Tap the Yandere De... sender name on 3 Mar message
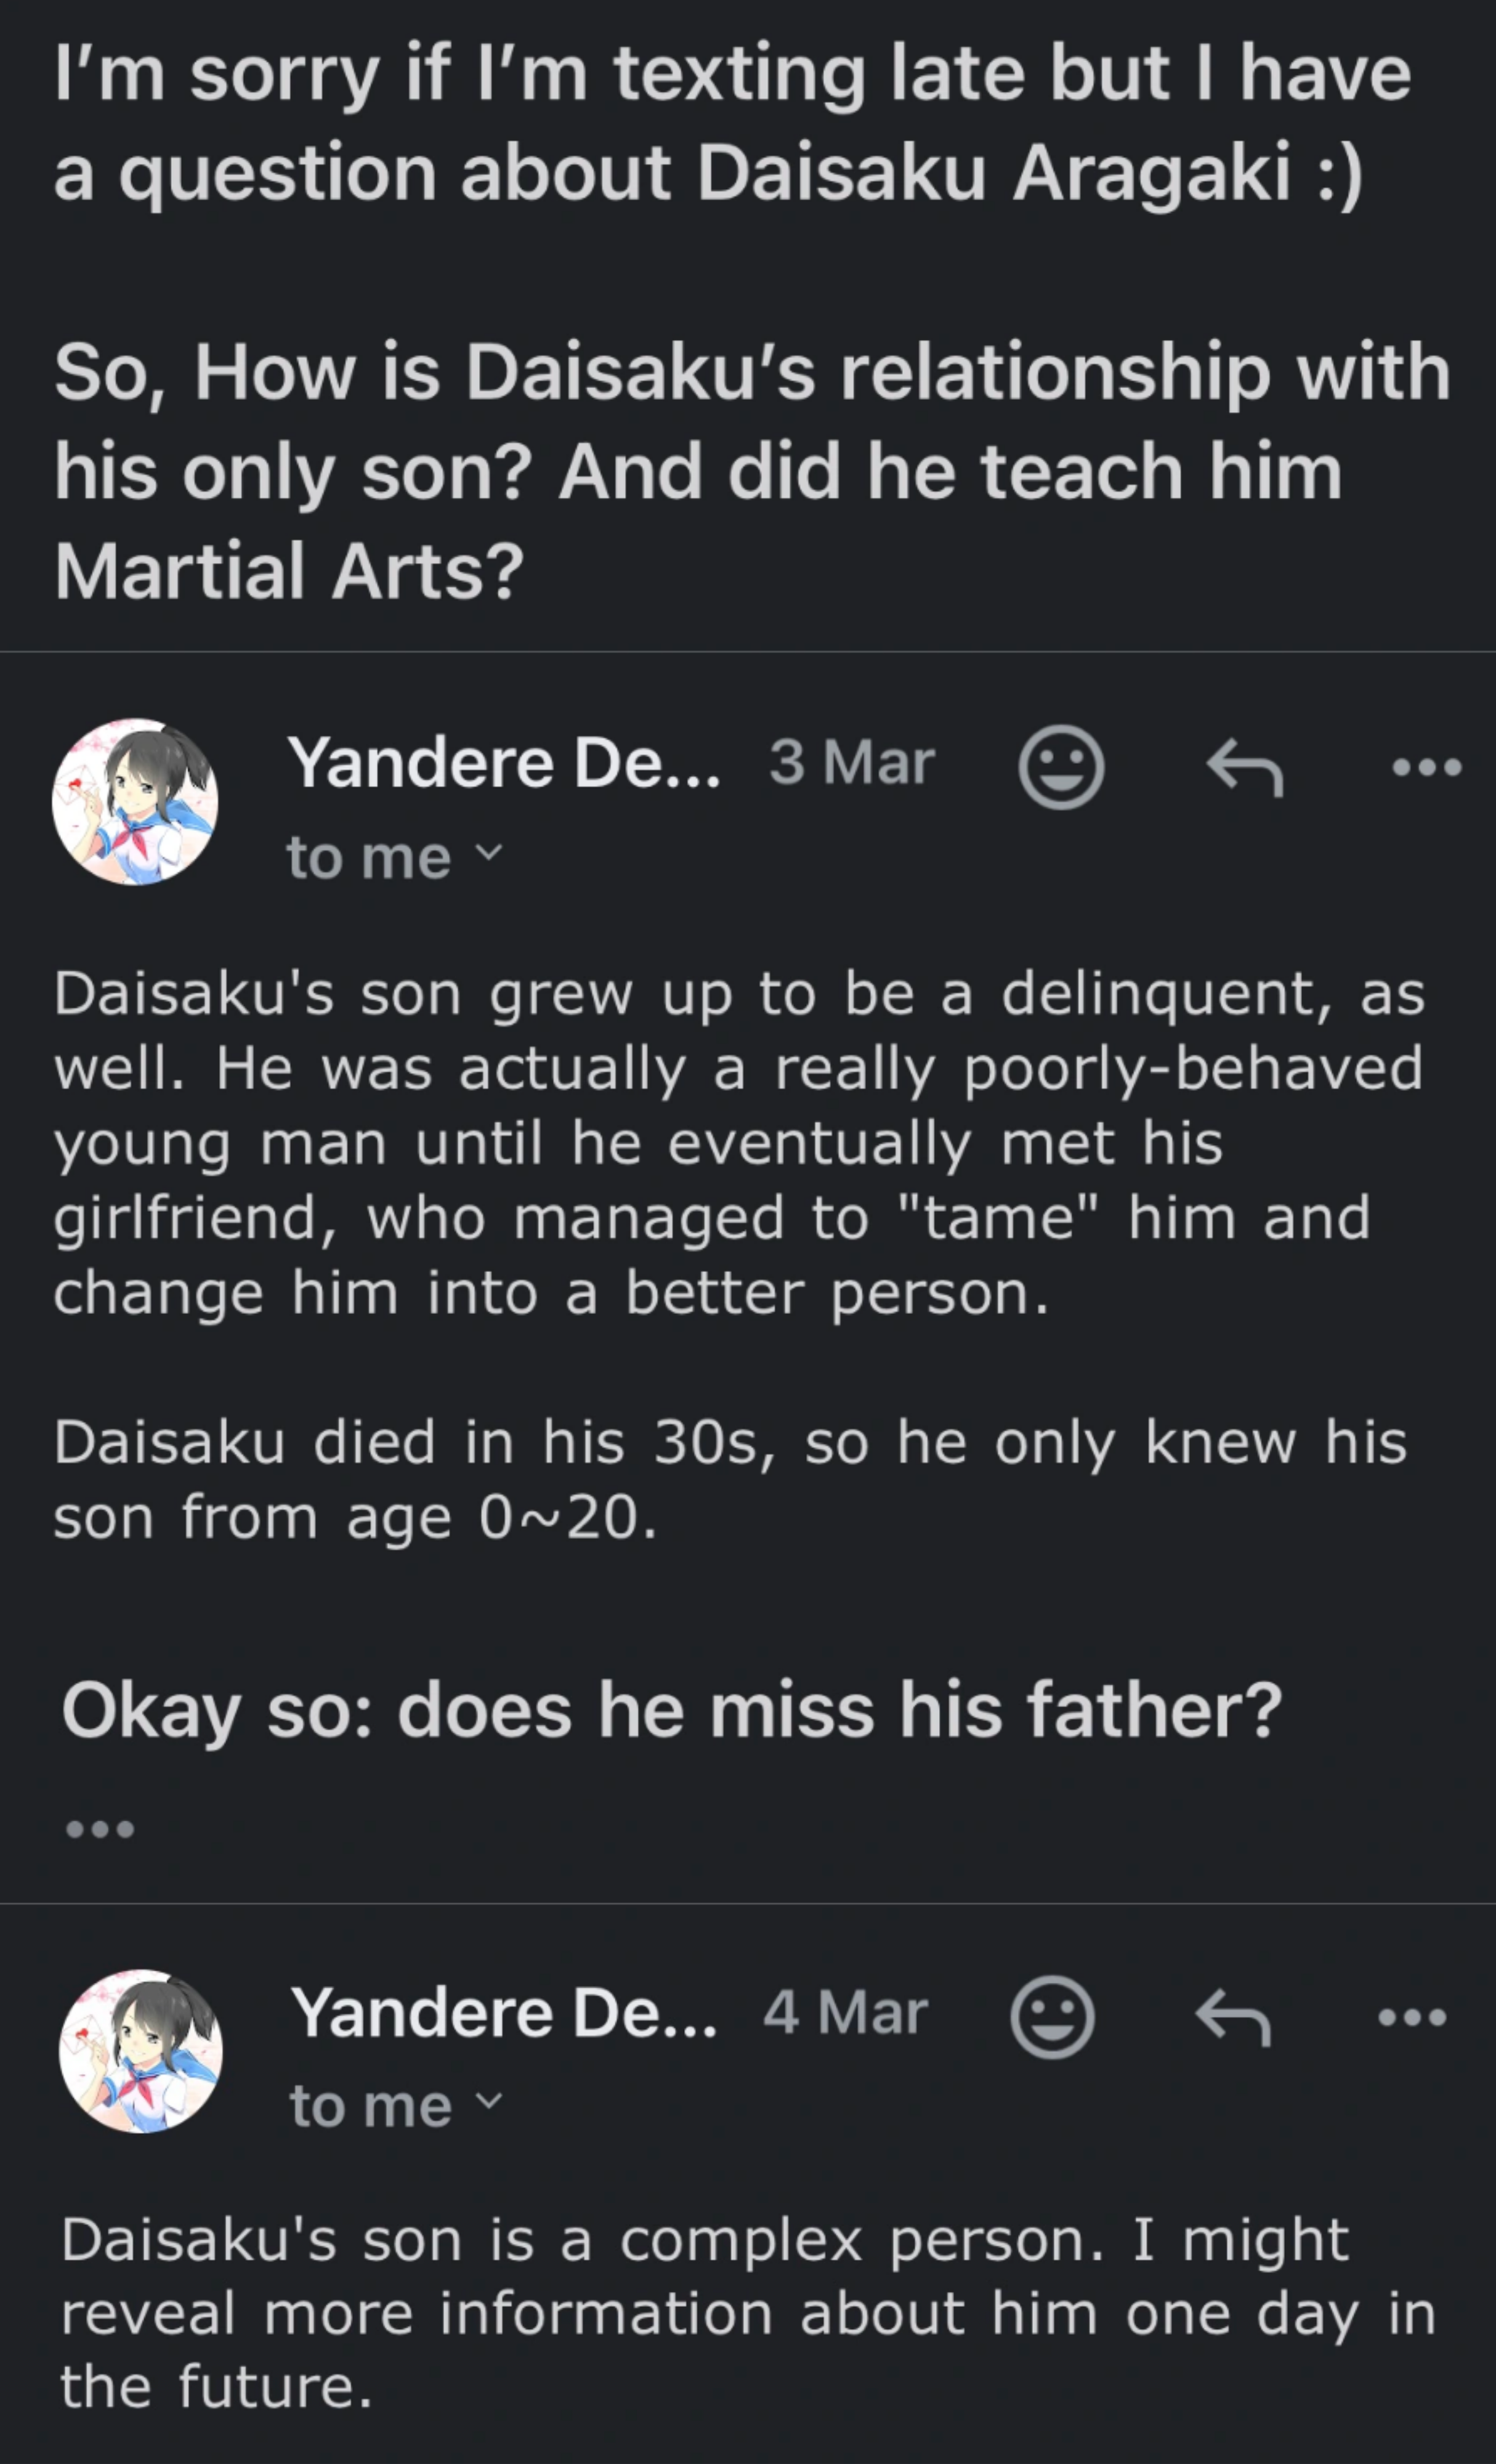Image resolution: width=1496 pixels, height=2464 pixels. pos(503,763)
